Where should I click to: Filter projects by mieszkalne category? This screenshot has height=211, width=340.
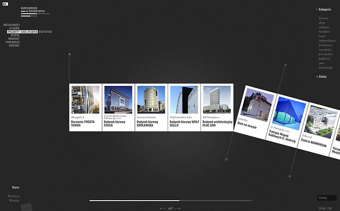(x=325, y=50)
